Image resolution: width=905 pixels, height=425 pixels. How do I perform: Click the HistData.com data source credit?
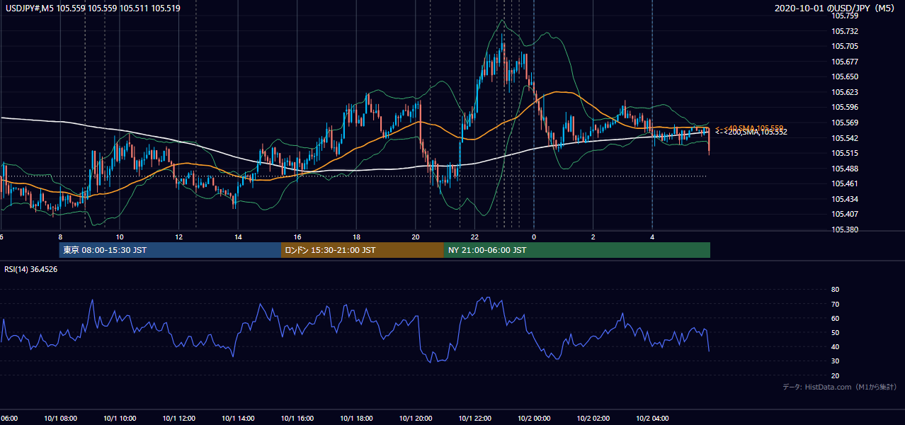coord(840,387)
